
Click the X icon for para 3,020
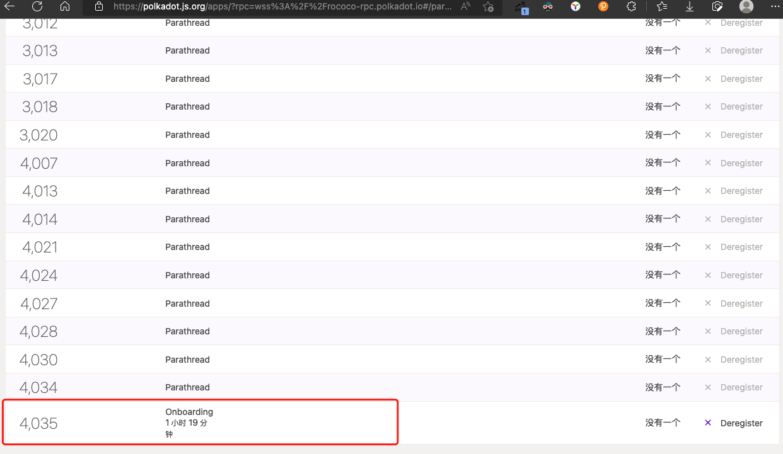[708, 135]
